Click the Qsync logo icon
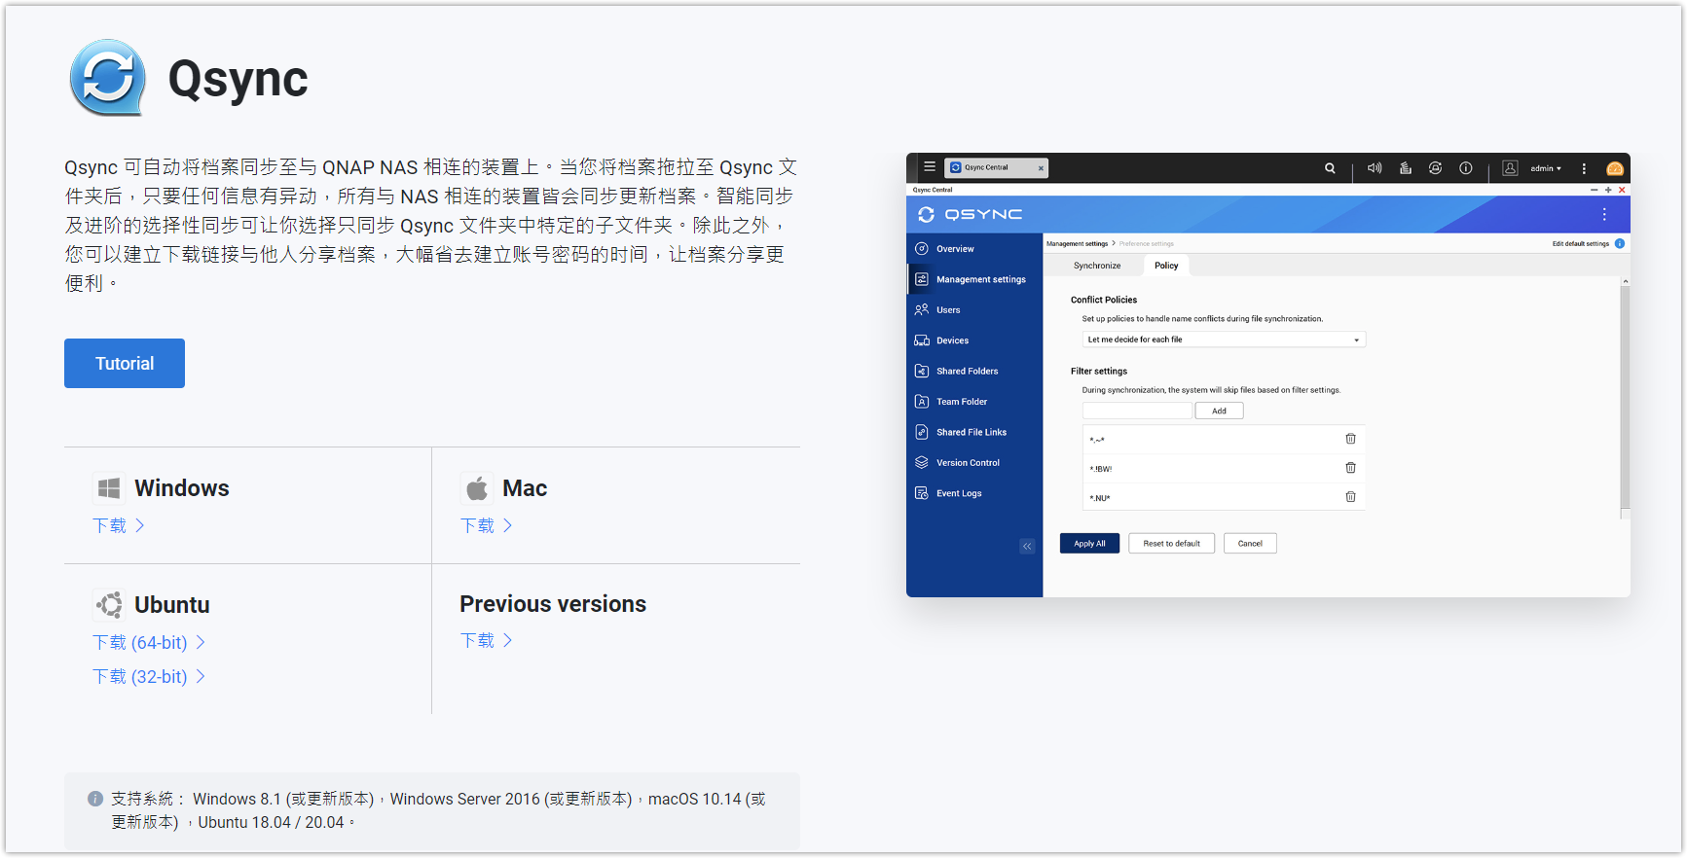Screen dimensions: 1687x858 107,78
